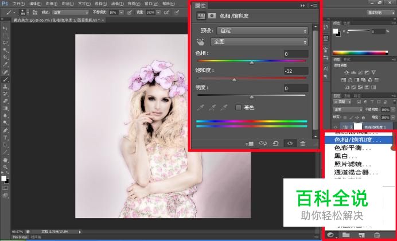Select the Pen tool

(5, 131)
